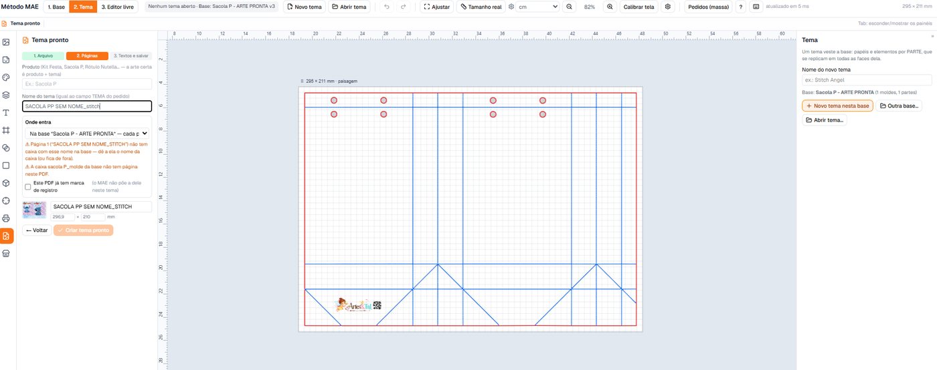
Task: Go to the '3. Textos e salvar' step
Action: [x=131, y=55]
